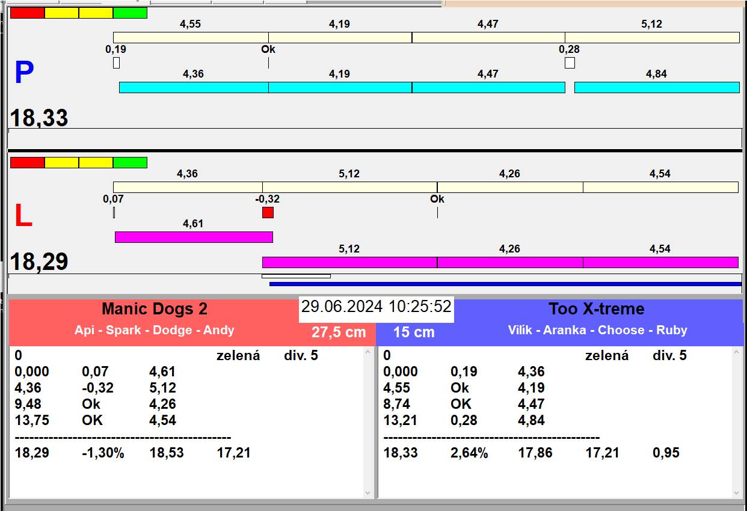Viewport: 747px width, 511px height.
Task: Select the cyan bar segment labeled 4,84
Action: pyautogui.click(x=657, y=88)
